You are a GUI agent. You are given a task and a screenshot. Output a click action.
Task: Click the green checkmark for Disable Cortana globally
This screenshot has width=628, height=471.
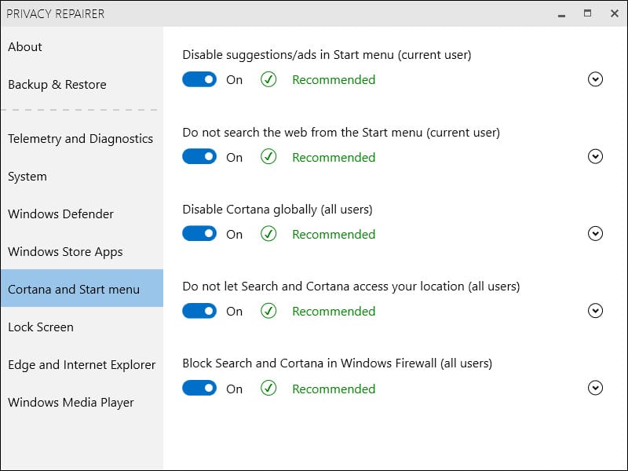click(x=268, y=233)
